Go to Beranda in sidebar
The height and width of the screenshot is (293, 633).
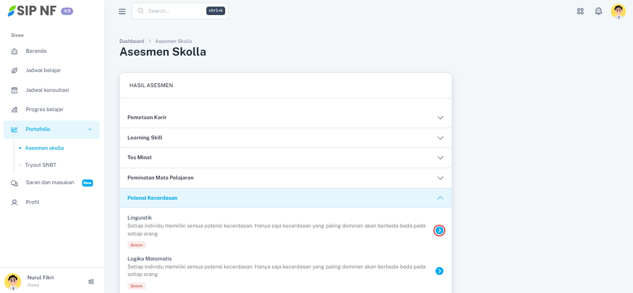36,51
